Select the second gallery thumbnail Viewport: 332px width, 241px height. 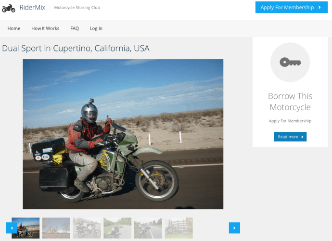[x=56, y=228]
